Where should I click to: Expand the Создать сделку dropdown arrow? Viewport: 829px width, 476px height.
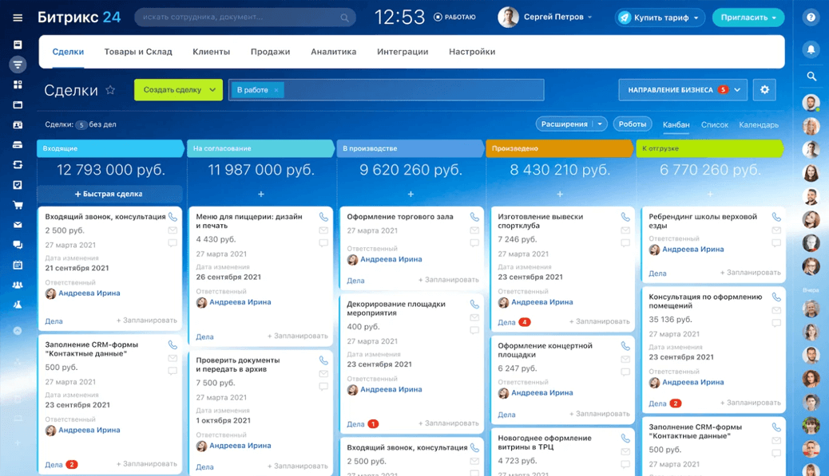[212, 90]
